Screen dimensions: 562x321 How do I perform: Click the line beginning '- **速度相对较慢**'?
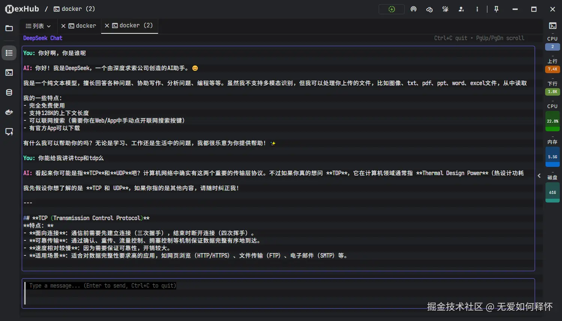97,248
